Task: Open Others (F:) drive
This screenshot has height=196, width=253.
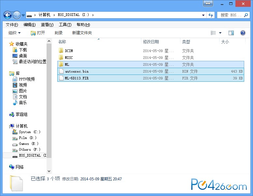Action: point(30,149)
